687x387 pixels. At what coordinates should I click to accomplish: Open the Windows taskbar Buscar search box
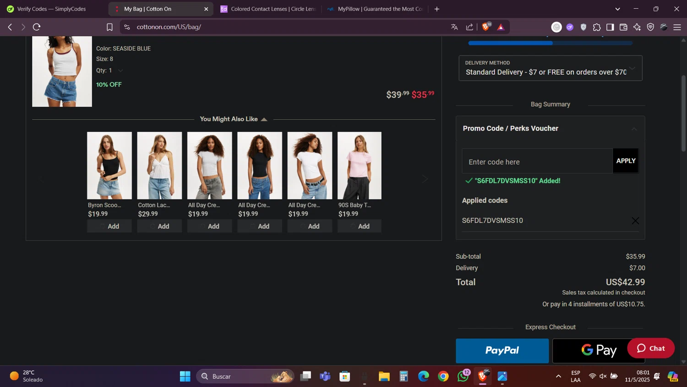pyautogui.click(x=245, y=376)
